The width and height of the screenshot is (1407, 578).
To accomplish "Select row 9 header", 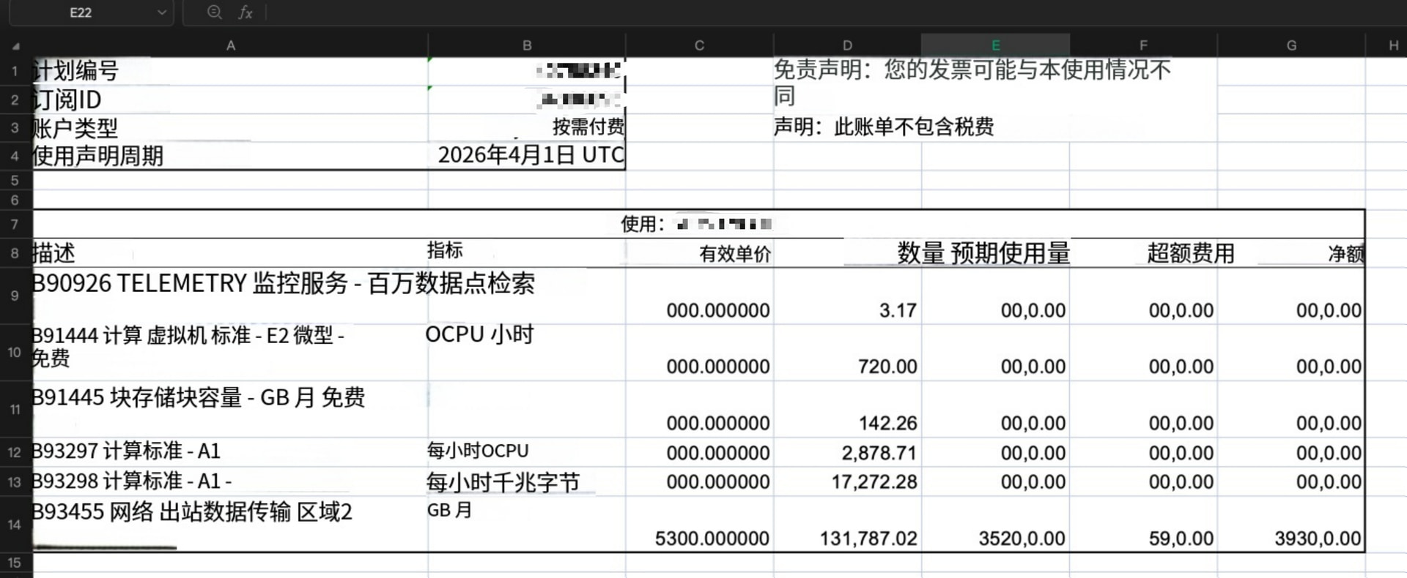I will pos(15,296).
